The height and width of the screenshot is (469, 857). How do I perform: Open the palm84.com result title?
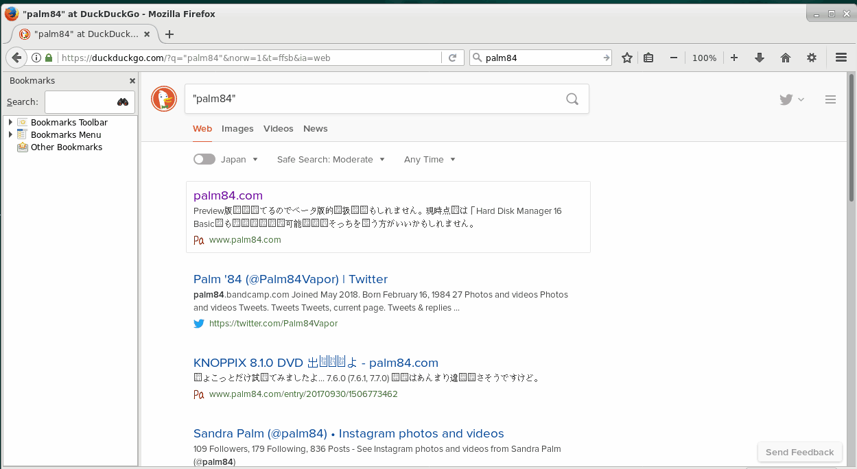coord(228,195)
